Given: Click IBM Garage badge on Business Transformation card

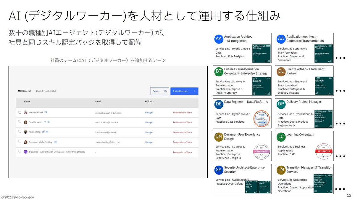Looking at the screenshot, I should pyautogui.click(x=262, y=86).
